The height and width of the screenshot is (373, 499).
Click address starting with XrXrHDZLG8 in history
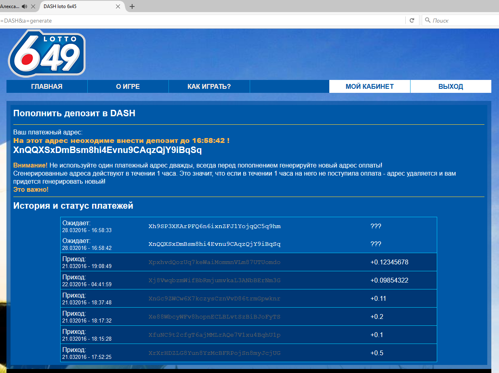pyautogui.click(x=215, y=353)
